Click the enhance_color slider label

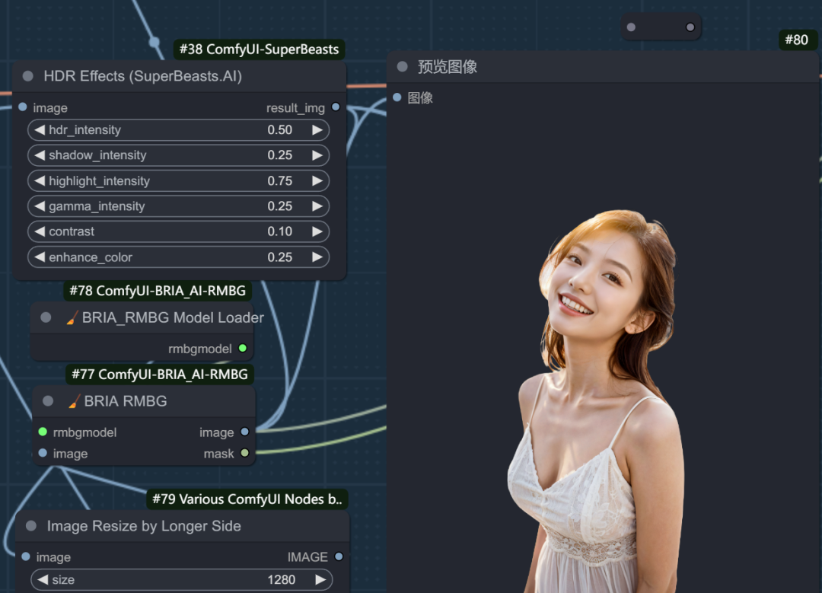(91, 257)
